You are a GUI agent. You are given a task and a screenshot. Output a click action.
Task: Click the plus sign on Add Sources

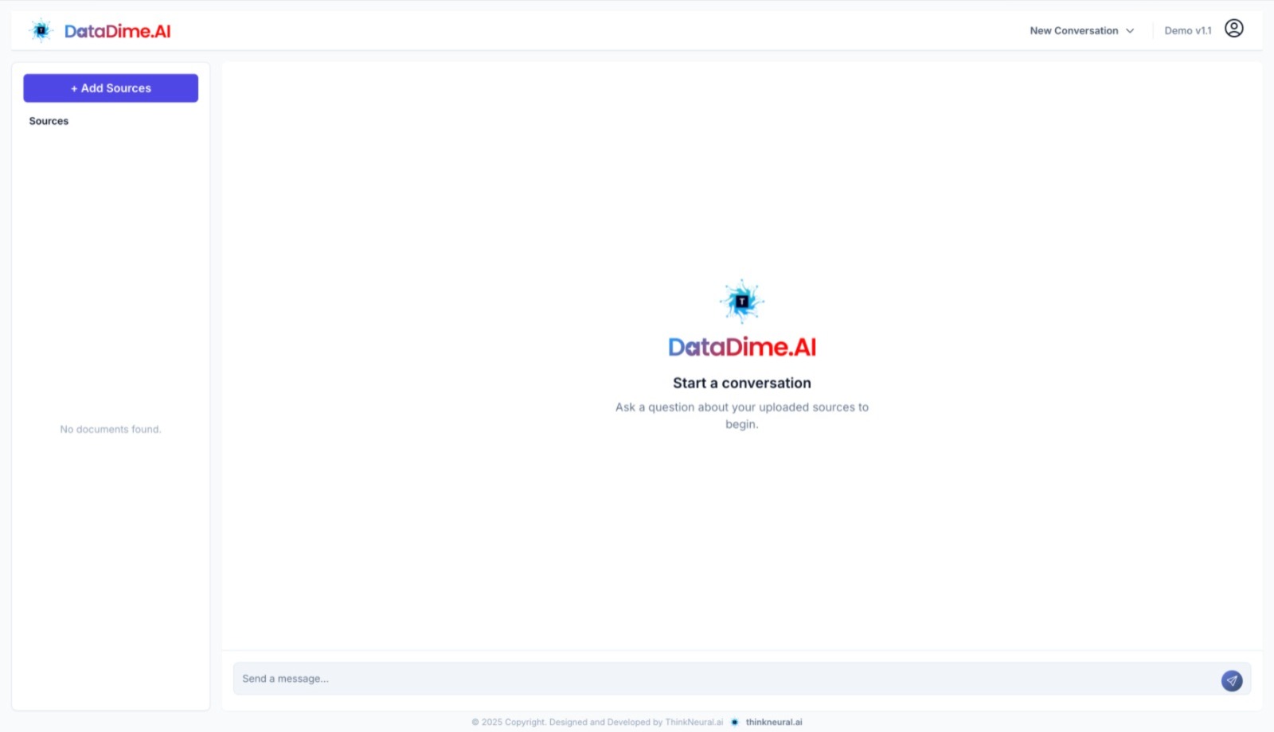pos(74,88)
